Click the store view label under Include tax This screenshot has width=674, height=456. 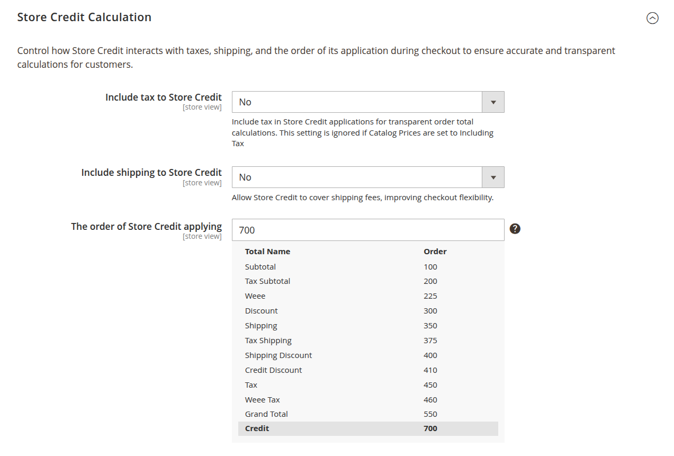click(202, 107)
